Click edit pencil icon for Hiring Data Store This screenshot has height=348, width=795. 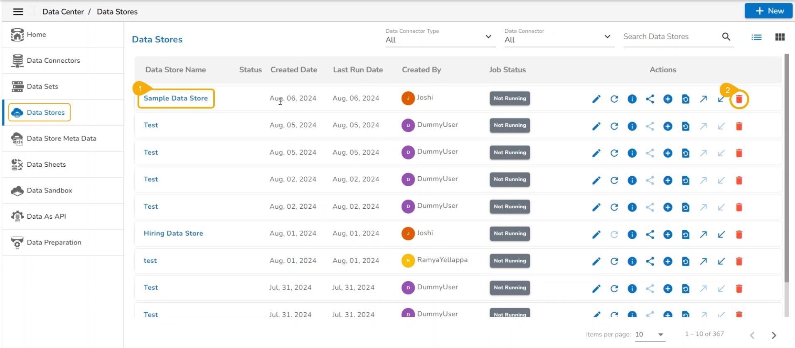tap(596, 234)
